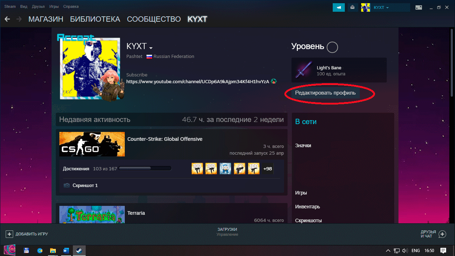Open the Steam icon in the taskbar

coord(79,250)
